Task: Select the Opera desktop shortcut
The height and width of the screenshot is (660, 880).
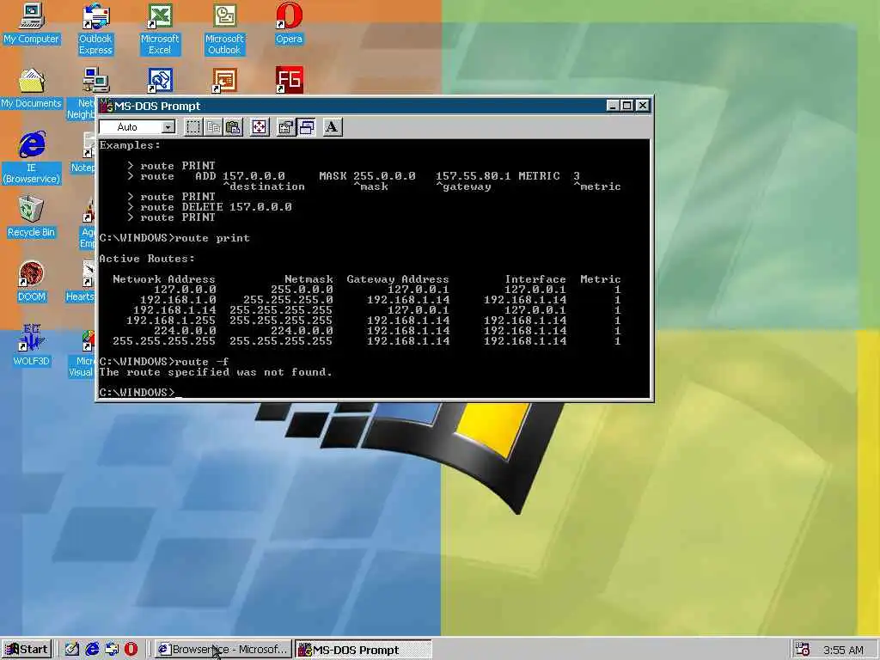Action: [x=289, y=23]
